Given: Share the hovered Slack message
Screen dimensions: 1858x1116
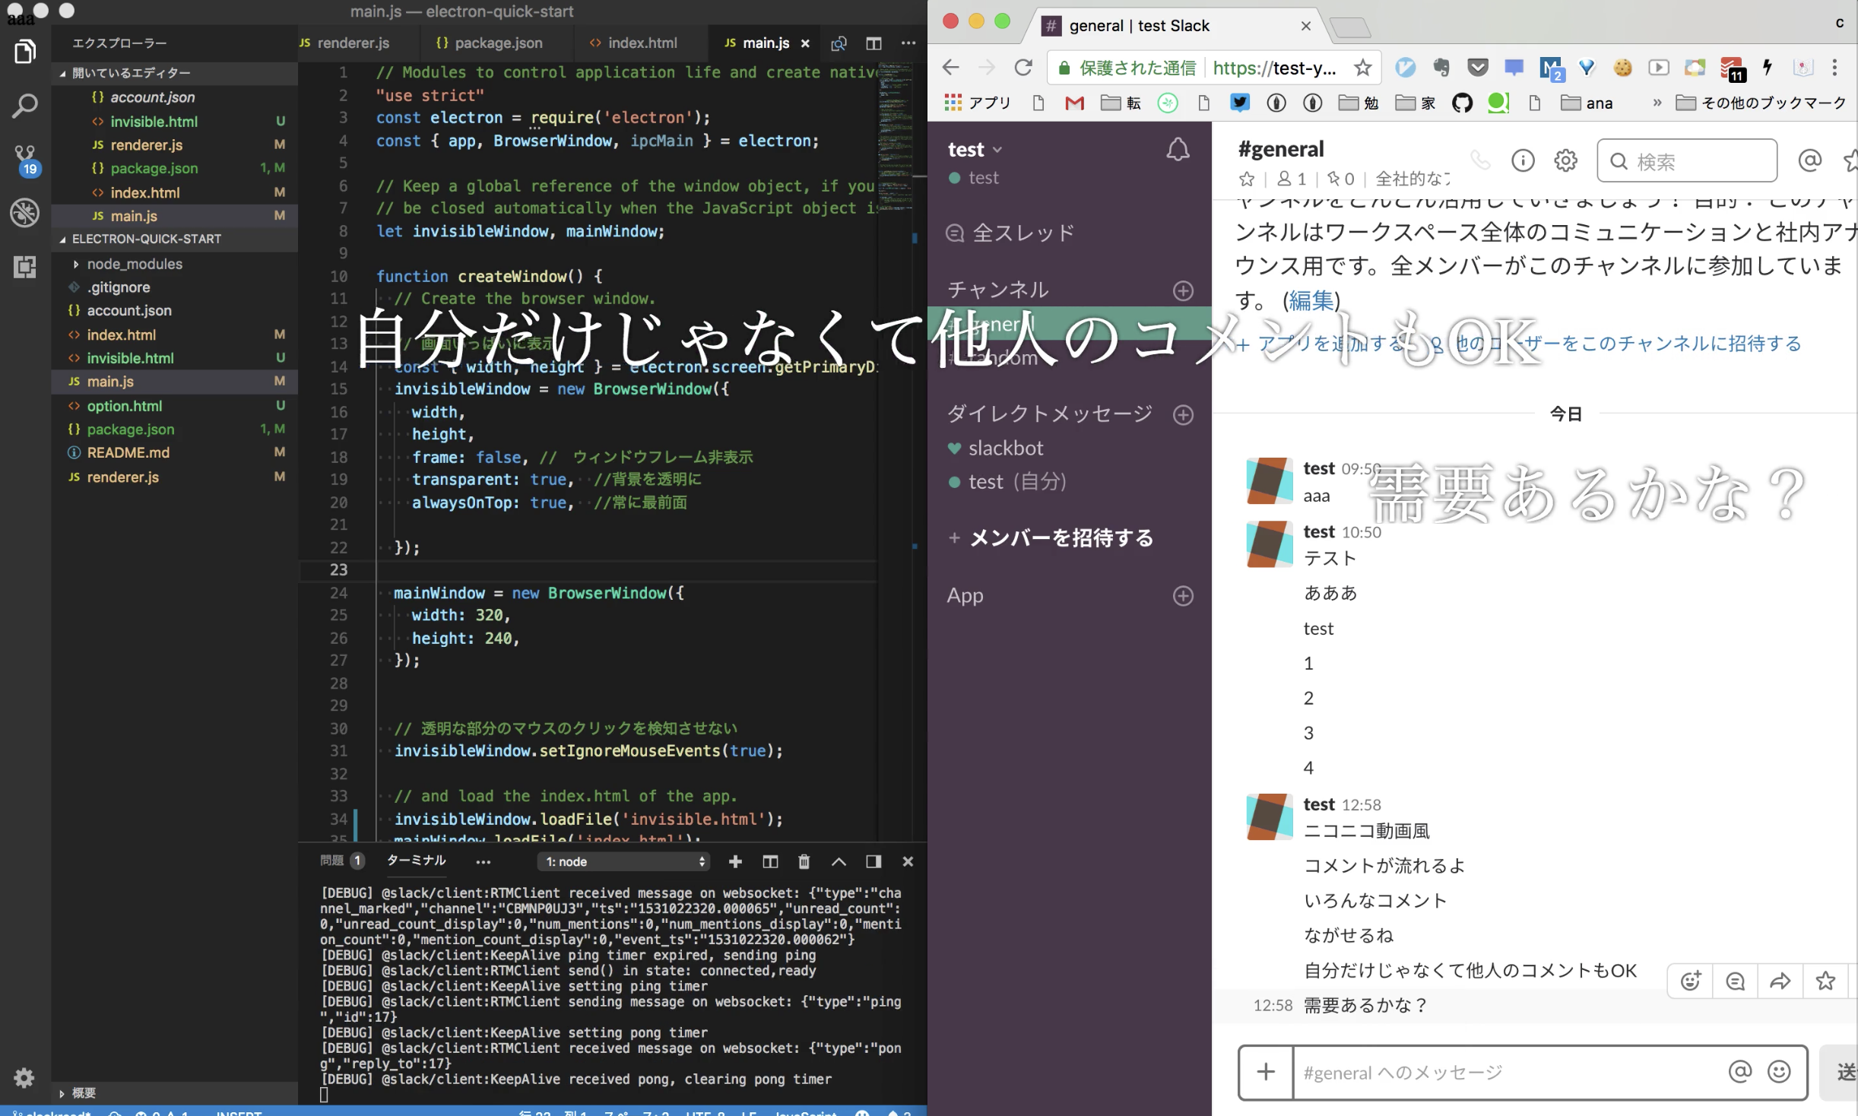Looking at the screenshot, I should coord(1780,981).
